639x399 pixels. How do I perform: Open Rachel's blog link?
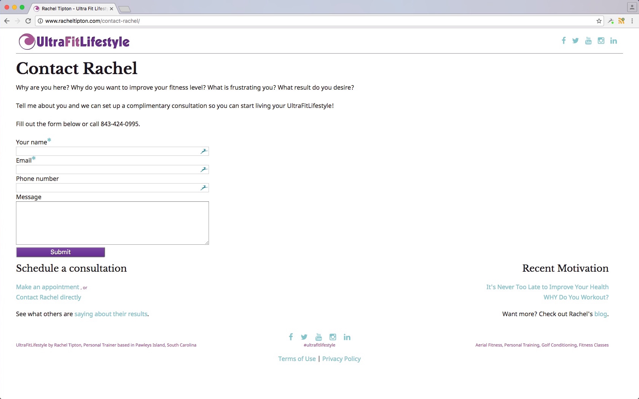tap(601, 314)
